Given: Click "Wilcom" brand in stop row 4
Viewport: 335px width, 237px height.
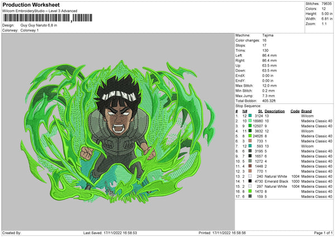Looking at the screenshot, I should pyautogui.click(x=307, y=131).
